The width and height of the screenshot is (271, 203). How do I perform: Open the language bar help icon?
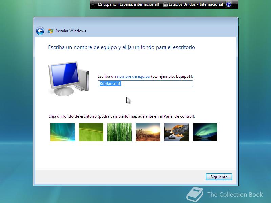pos(229,4)
